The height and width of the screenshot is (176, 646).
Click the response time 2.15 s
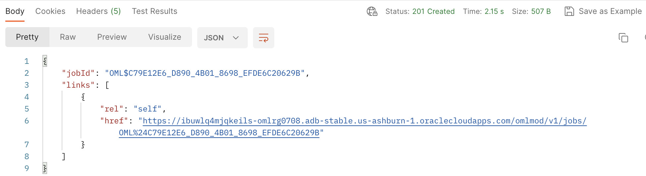pyautogui.click(x=494, y=11)
